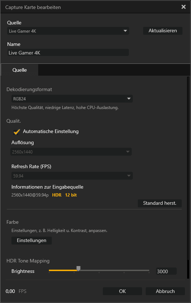This screenshot has width=191, height=303.
Task: Click the Brightness slider track right end
Action: pyautogui.click(x=148, y=270)
